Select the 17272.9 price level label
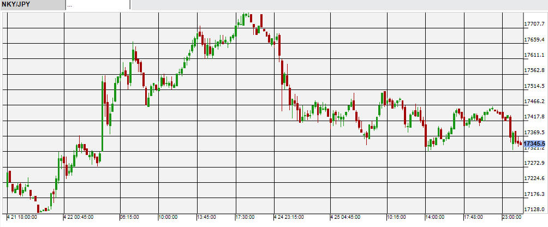Viewport: 548px width, 227px height. (534, 163)
